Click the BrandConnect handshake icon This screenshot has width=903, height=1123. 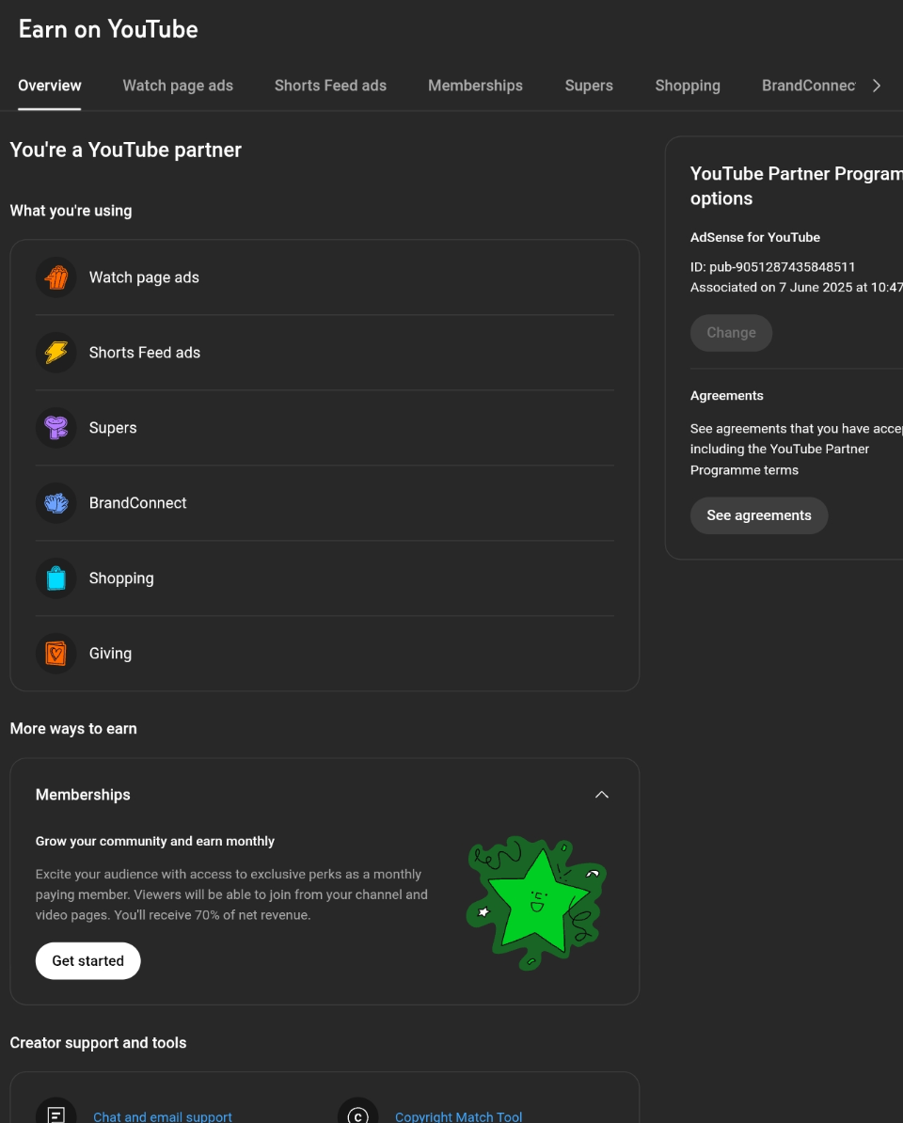(x=55, y=503)
